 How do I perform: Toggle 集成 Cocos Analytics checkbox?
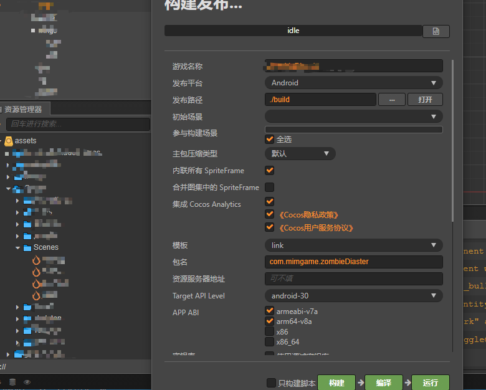270,201
